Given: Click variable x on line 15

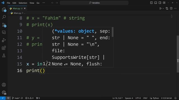Looking at the screenshot, I should [x=28, y=64].
